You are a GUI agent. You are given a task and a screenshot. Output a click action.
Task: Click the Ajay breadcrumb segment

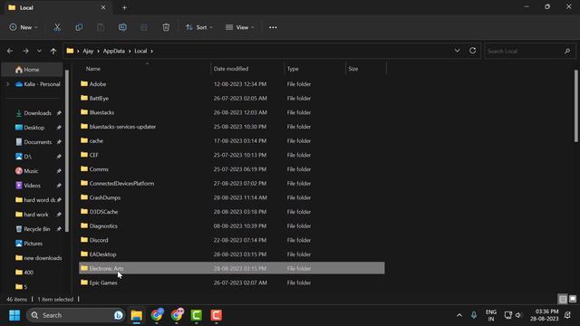point(88,51)
